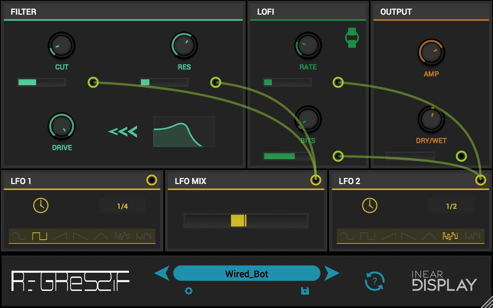Select triangle waveform in LFO 2

(429, 236)
